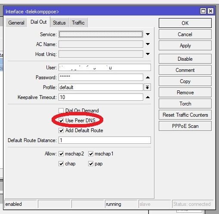The height and width of the screenshot is (214, 219).
Task: Toggle the mschap2 authentication checkbox
Action: pos(61,154)
